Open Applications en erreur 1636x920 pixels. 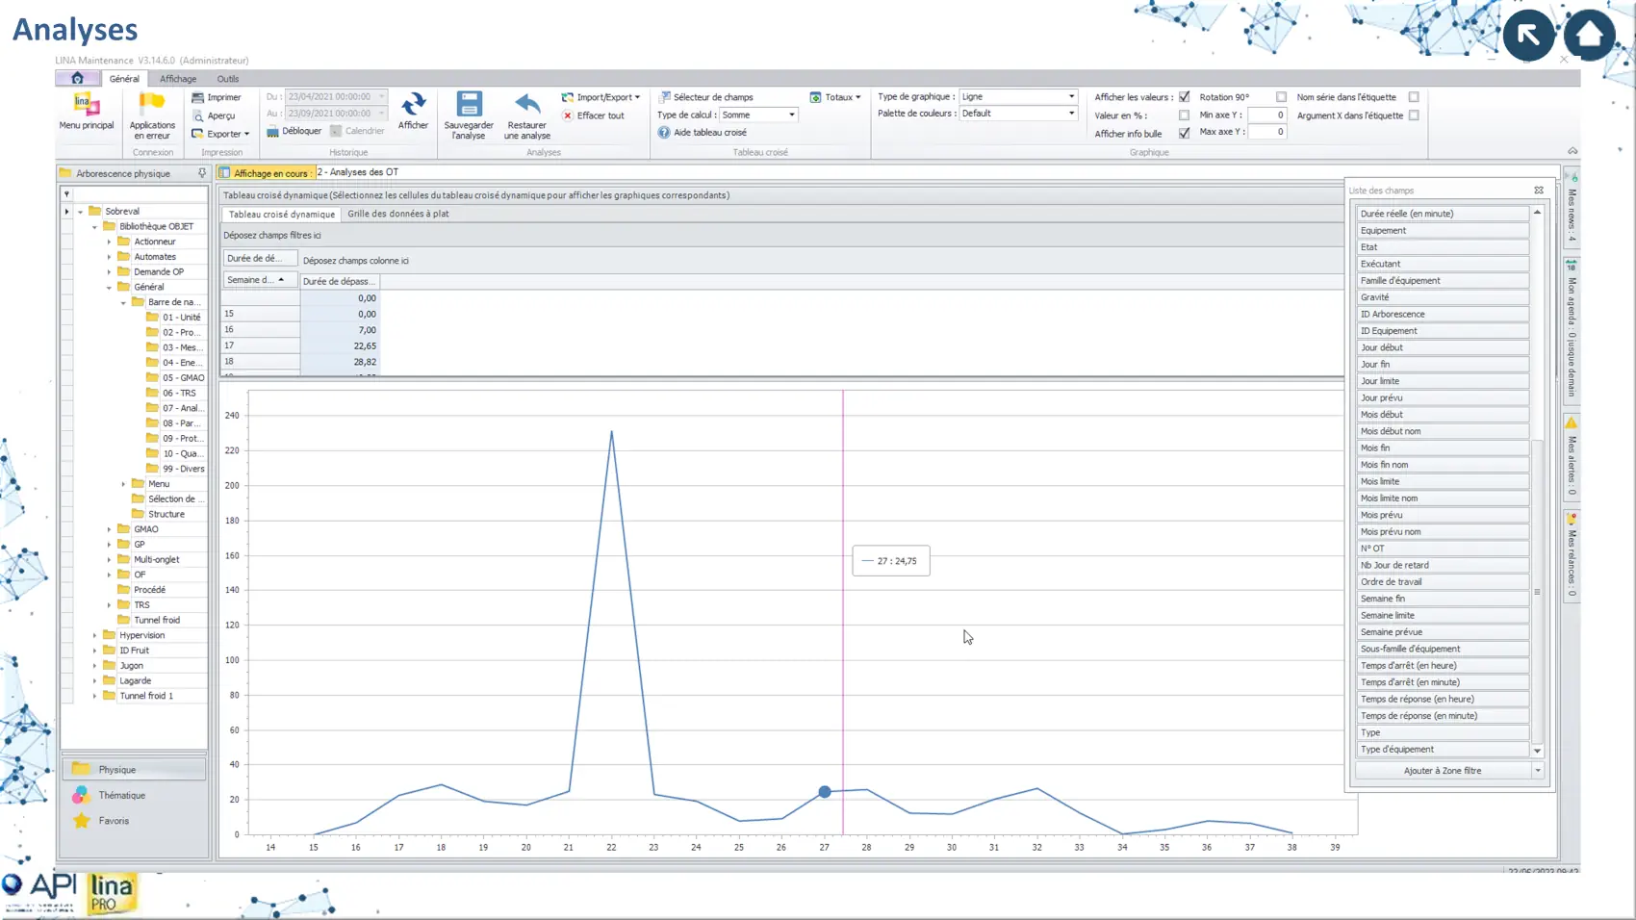pyautogui.click(x=152, y=104)
